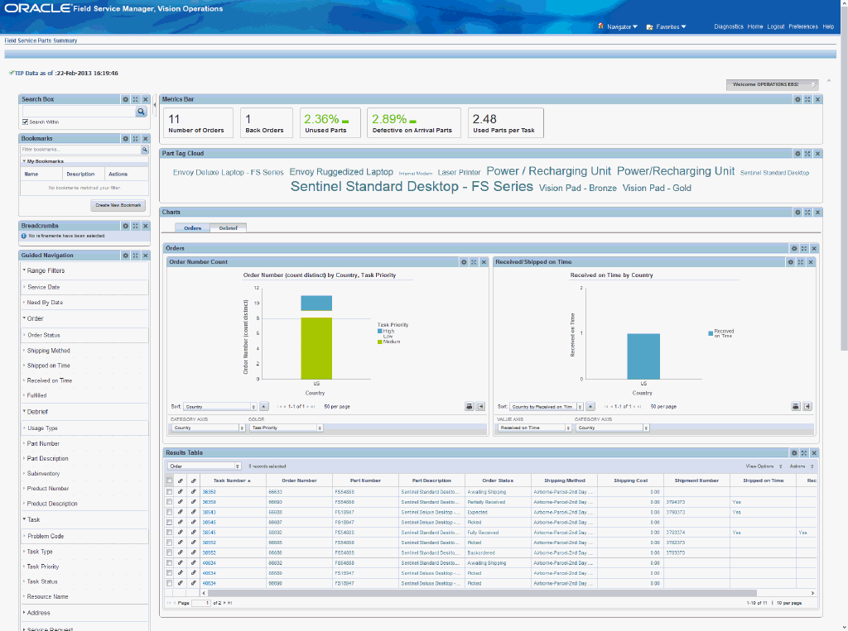Export the Received on Time chart
The height and width of the screenshot is (631, 848).
807,406
